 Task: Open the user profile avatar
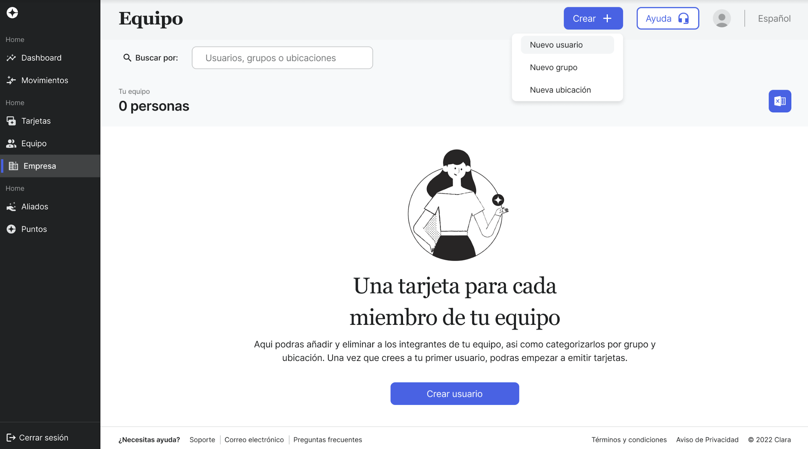click(x=722, y=18)
